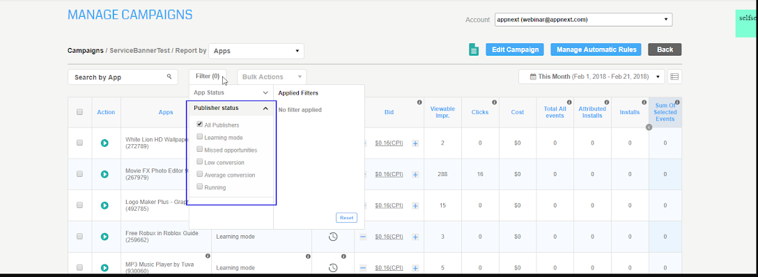
Task: Click the clock history icon in MP3 Music Player row
Action: 333,268
